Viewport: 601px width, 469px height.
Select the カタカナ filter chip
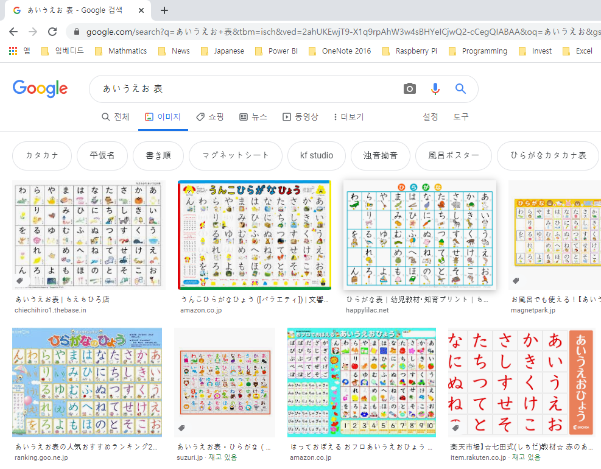[41, 156]
